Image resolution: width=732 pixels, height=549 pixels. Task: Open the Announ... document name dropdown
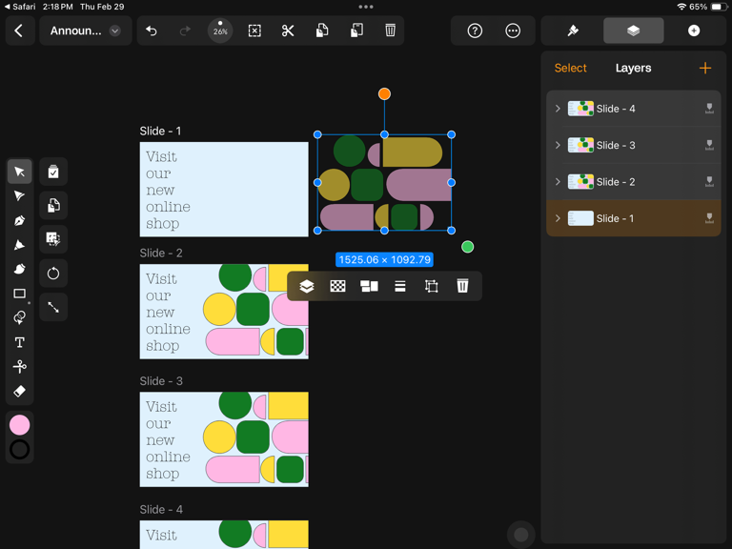(86, 30)
